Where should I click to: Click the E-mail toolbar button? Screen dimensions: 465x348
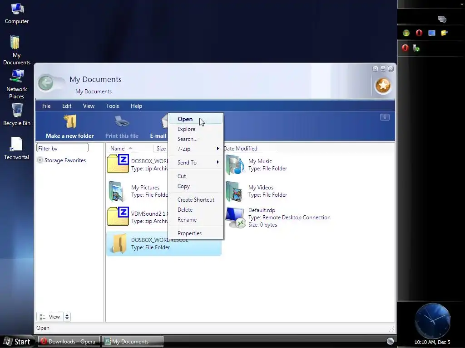pyautogui.click(x=158, y=127)
